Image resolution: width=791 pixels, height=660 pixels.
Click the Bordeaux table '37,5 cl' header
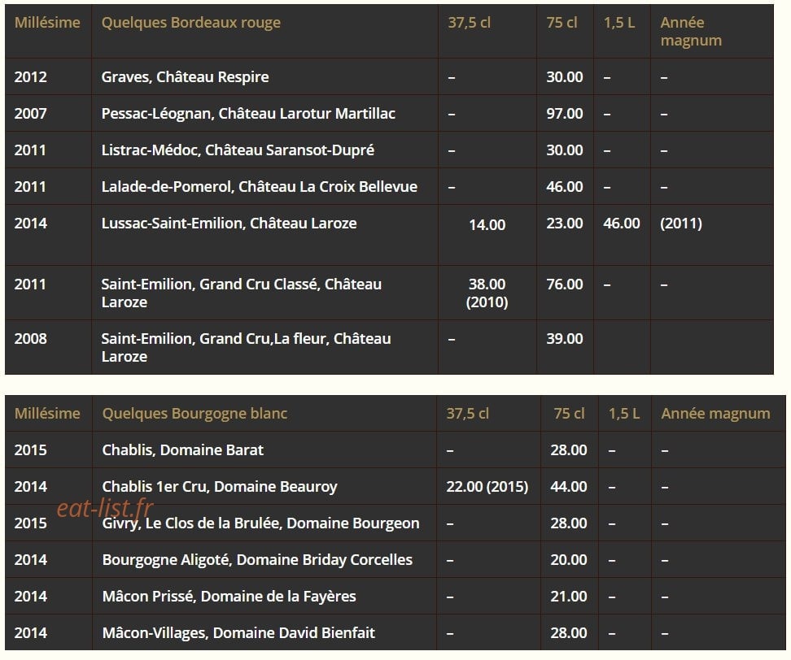pos(470,23)
